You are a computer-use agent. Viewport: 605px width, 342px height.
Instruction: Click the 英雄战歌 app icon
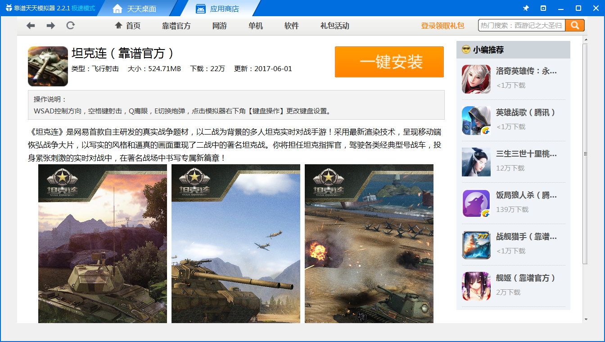(476, 120)
